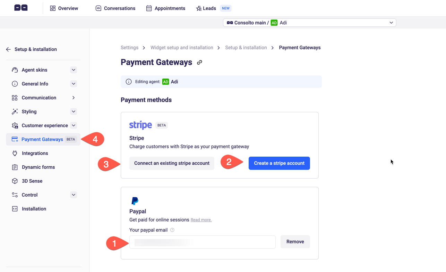446x272 pixels.
Task: Click the General Info circle icon
Action: [15, 84]
